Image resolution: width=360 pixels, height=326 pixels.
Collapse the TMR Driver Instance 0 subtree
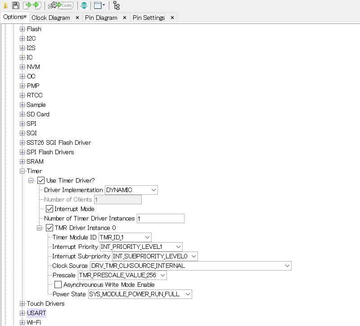coord(39,228)
